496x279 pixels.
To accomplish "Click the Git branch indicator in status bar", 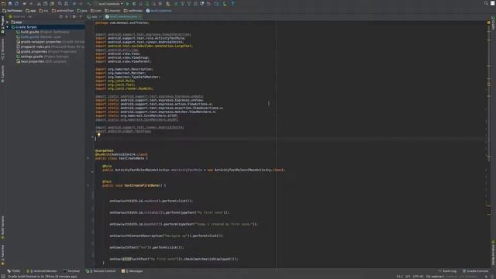I will click(436, 277).
